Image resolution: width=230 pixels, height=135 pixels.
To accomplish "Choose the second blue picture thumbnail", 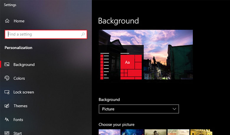I will point(132,132).
